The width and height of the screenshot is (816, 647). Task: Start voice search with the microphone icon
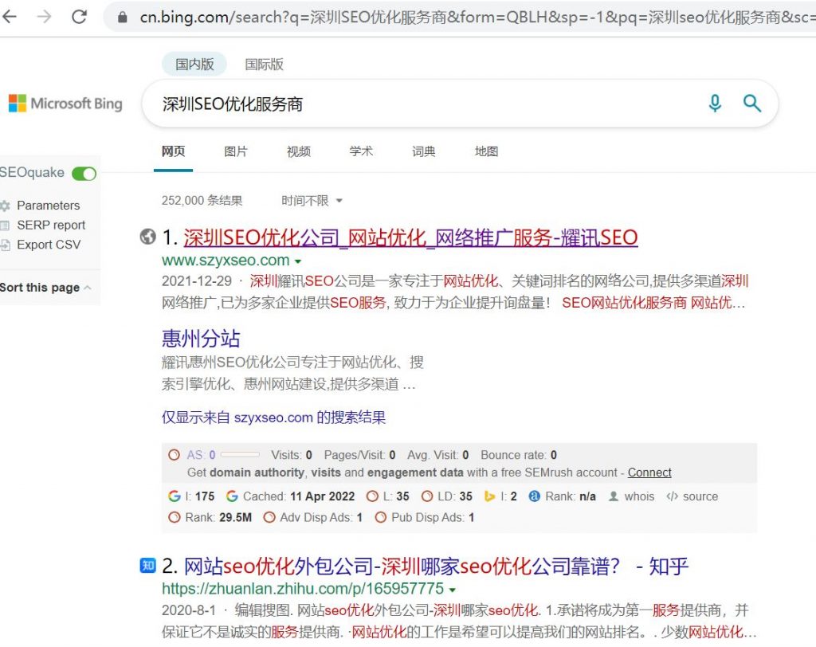(715, 104)
